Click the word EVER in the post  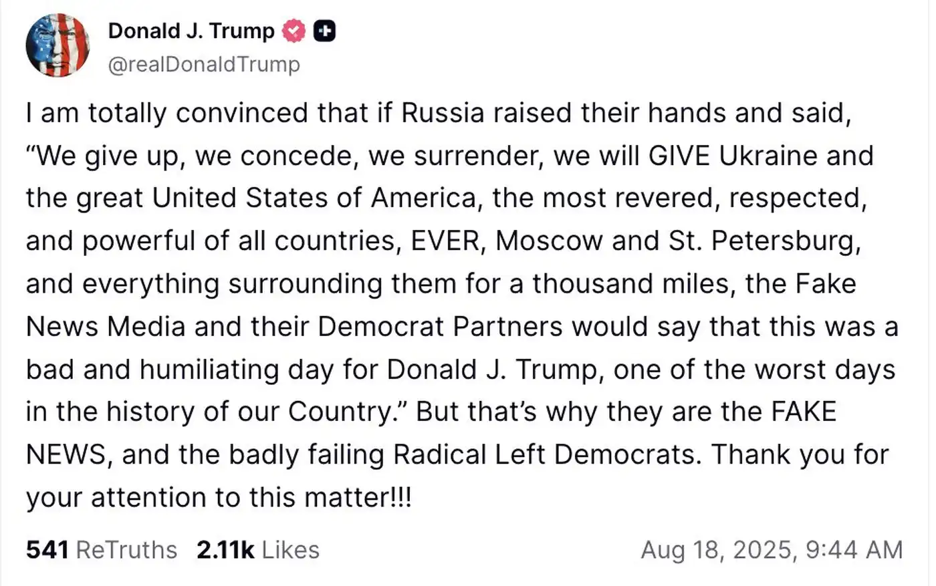[x=446, y=241]
